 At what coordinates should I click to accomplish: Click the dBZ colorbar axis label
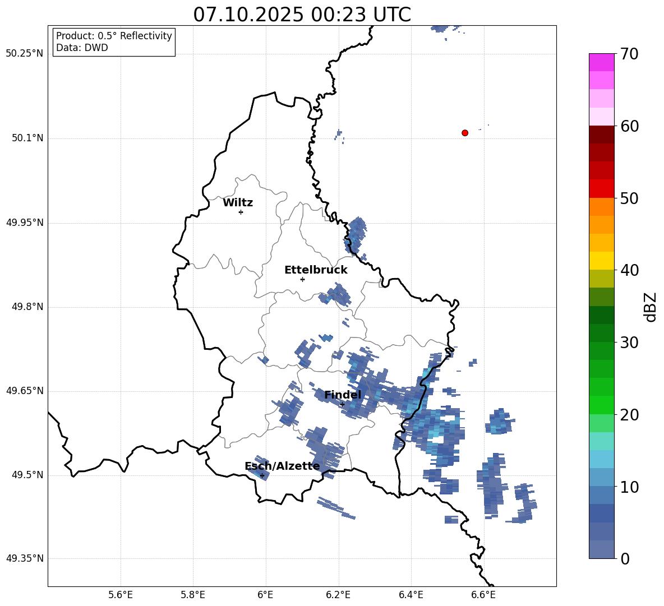[x=650, y=307]
